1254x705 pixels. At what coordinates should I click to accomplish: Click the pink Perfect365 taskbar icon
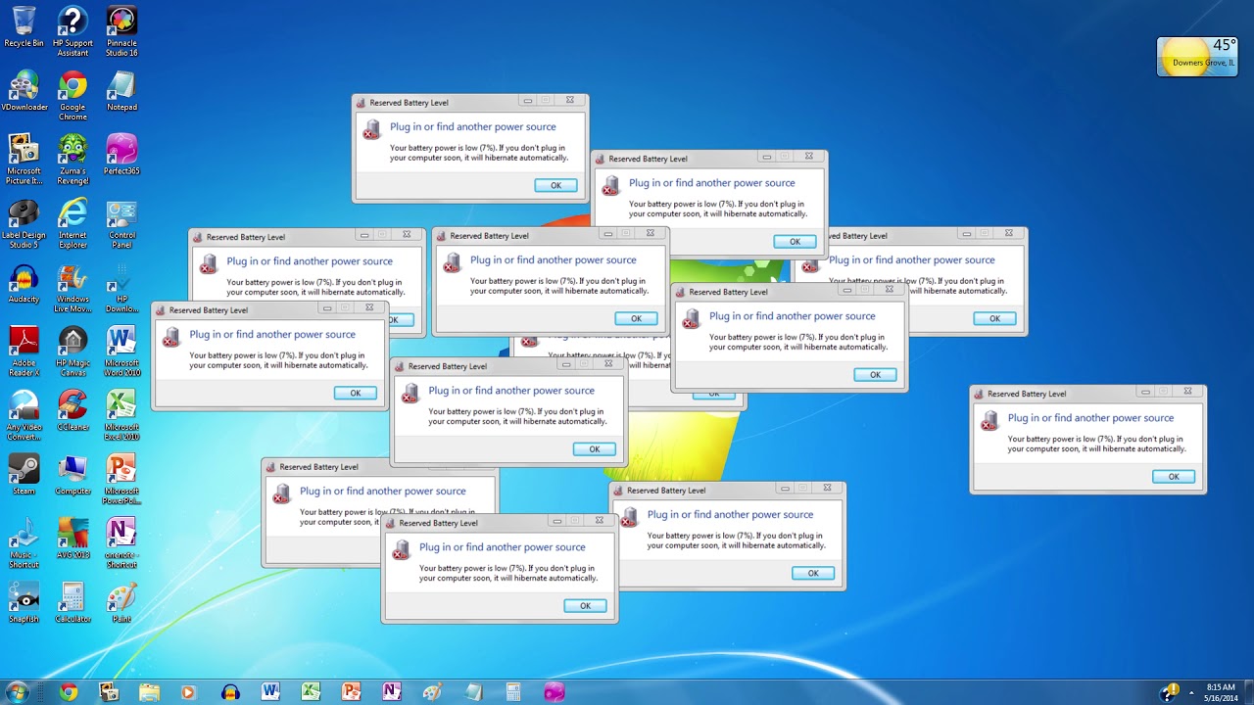tap(555, 692)
